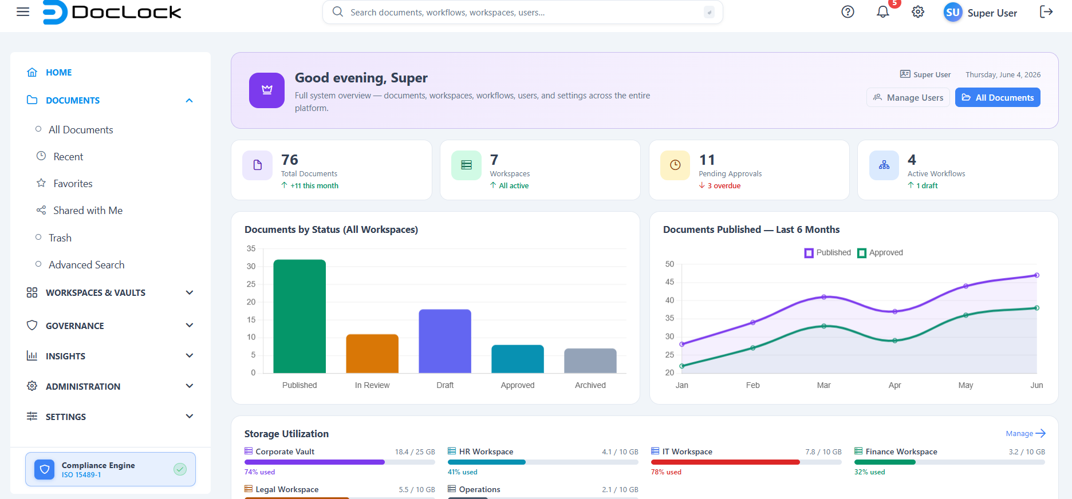Click the Total Documents file icon

(x=258, y=165)
